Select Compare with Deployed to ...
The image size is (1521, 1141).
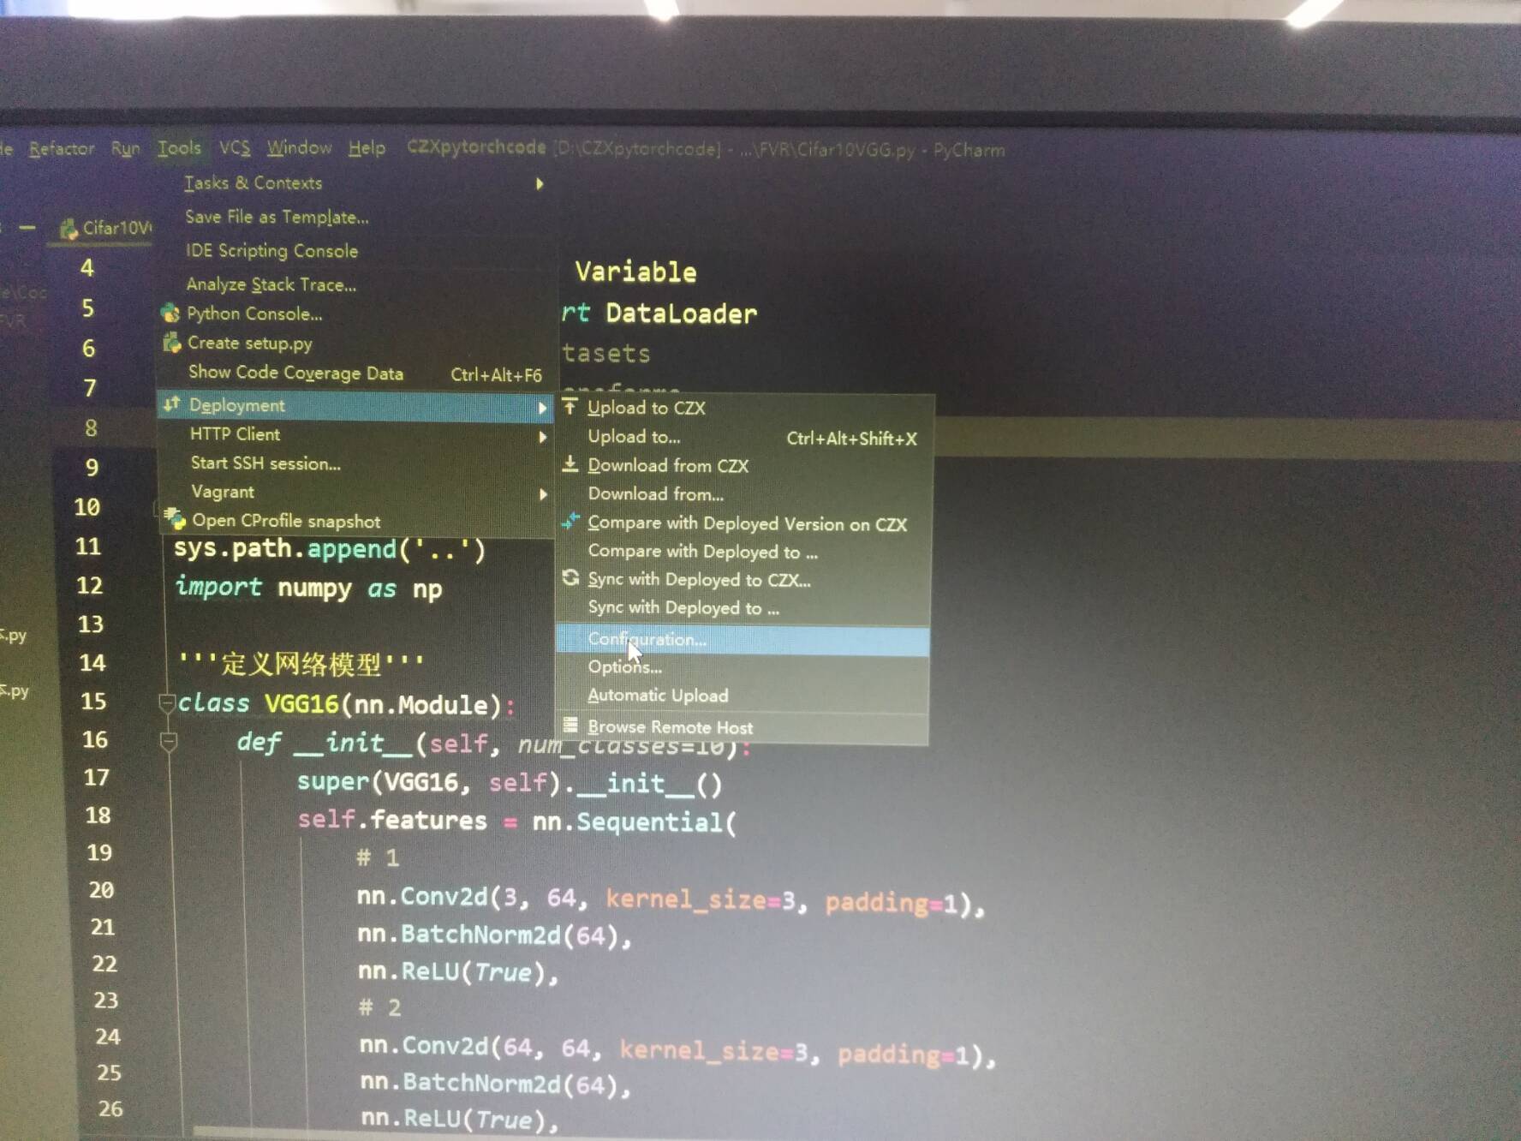pyautogui.click(x=702, y=552)
